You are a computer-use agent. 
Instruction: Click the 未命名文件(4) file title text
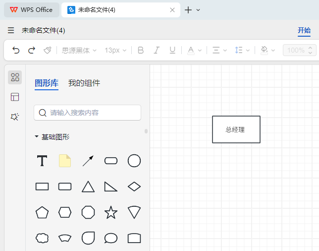43,30
